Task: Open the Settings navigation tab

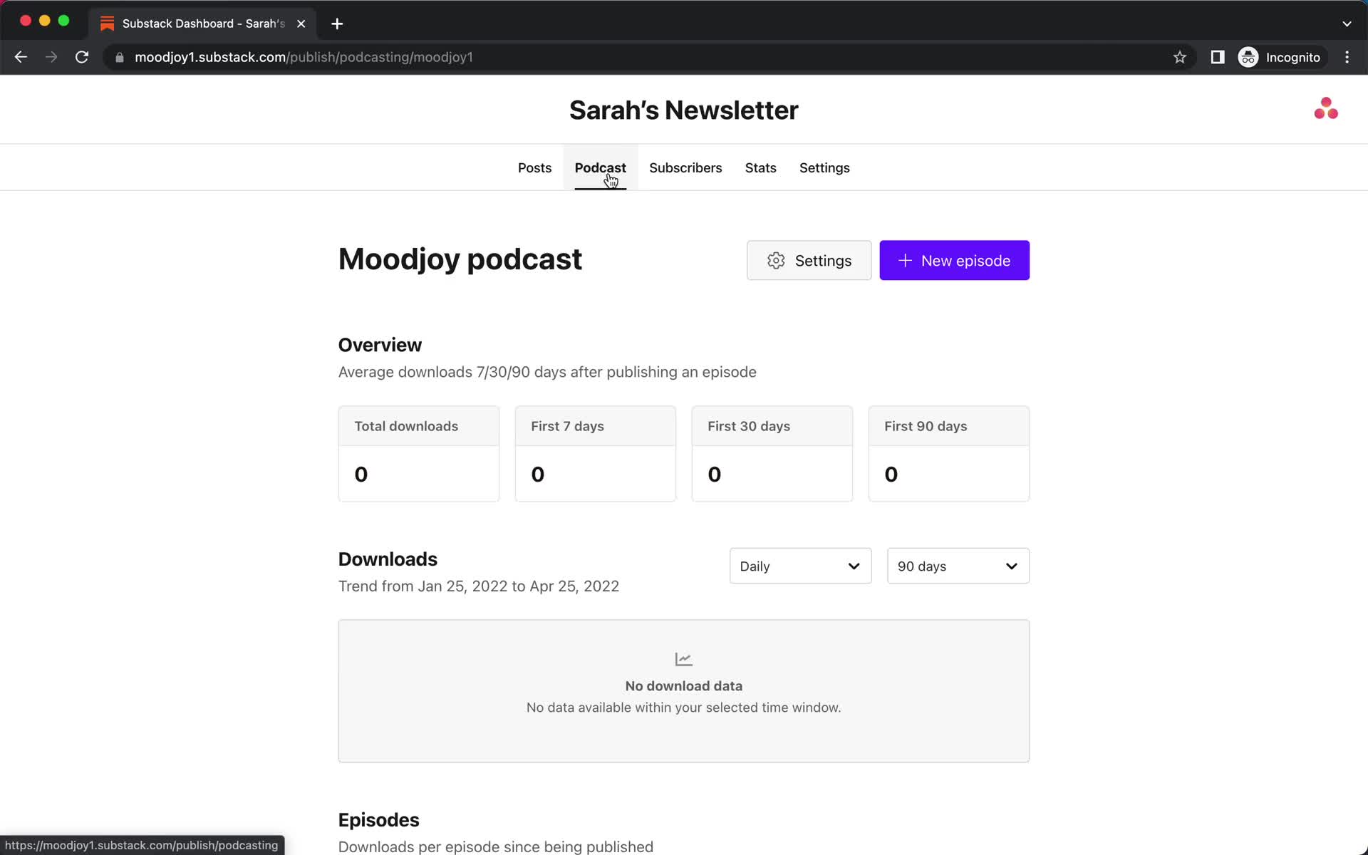Action: [824, 167]
